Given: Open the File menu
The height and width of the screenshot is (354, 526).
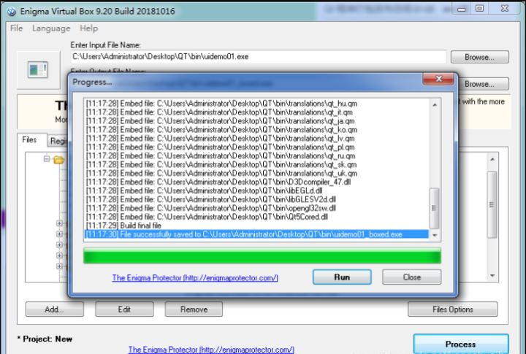Looking at the screenshot, I should point(16,28).
